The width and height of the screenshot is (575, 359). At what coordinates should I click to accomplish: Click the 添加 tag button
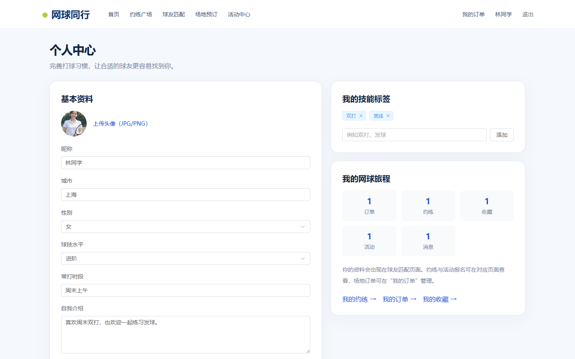point(502,135)
